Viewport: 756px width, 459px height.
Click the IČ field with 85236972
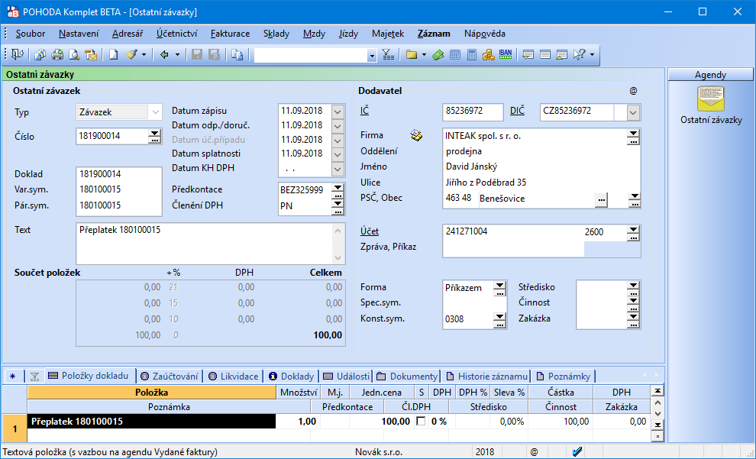473,111
